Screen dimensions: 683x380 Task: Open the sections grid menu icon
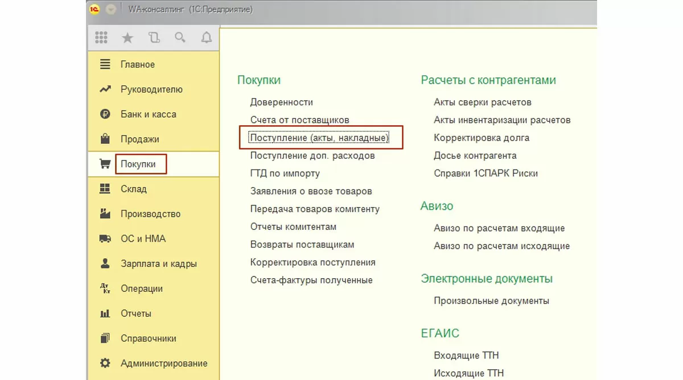pyautogui.click(x=101, y=38)
